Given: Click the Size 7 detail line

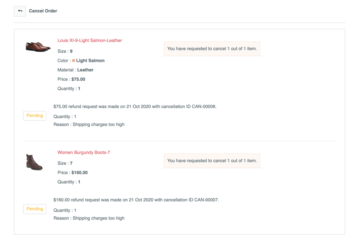Looking at the screenshot, I should coord(65,163).
